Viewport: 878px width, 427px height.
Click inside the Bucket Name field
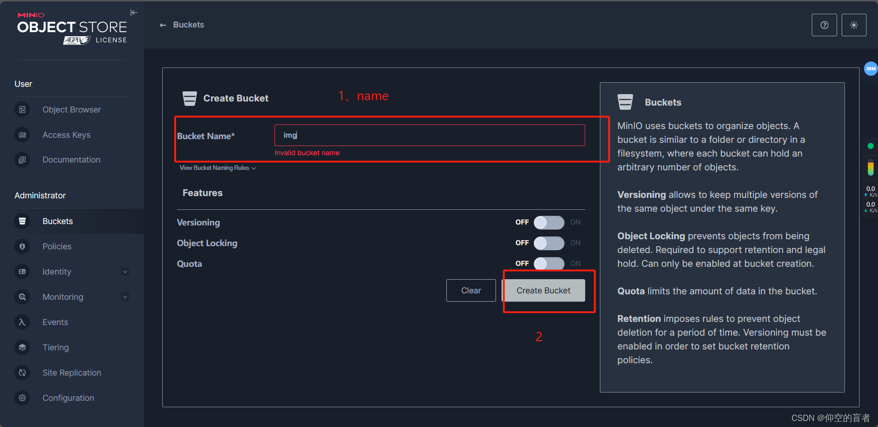429,135
